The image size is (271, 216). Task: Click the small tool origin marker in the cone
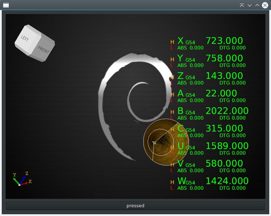[x=154, y=143]
